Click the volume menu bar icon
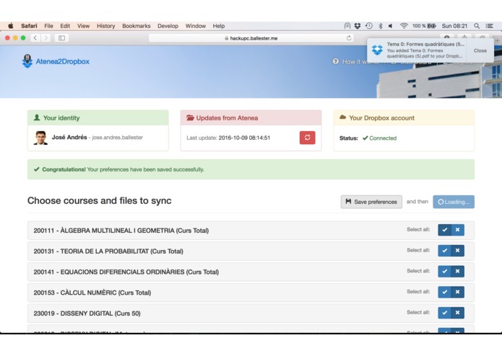The image size is (502, 356). tap(391, 26)
